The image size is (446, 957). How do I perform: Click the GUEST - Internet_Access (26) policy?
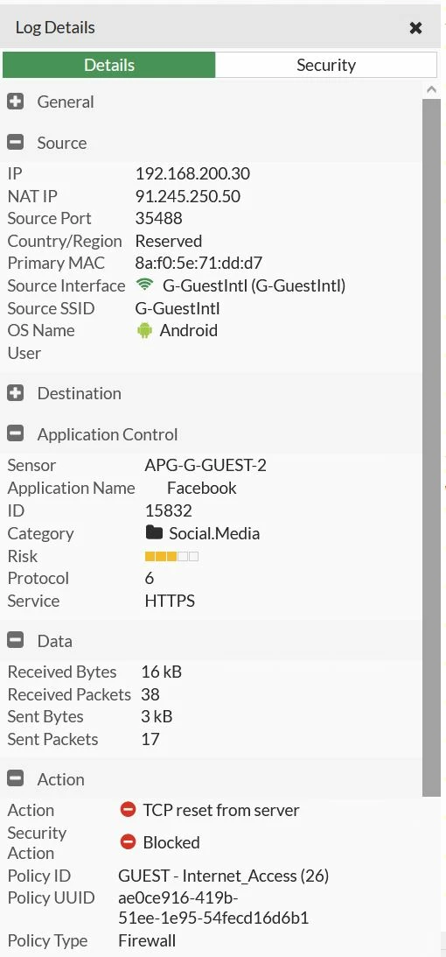(224, 876)
